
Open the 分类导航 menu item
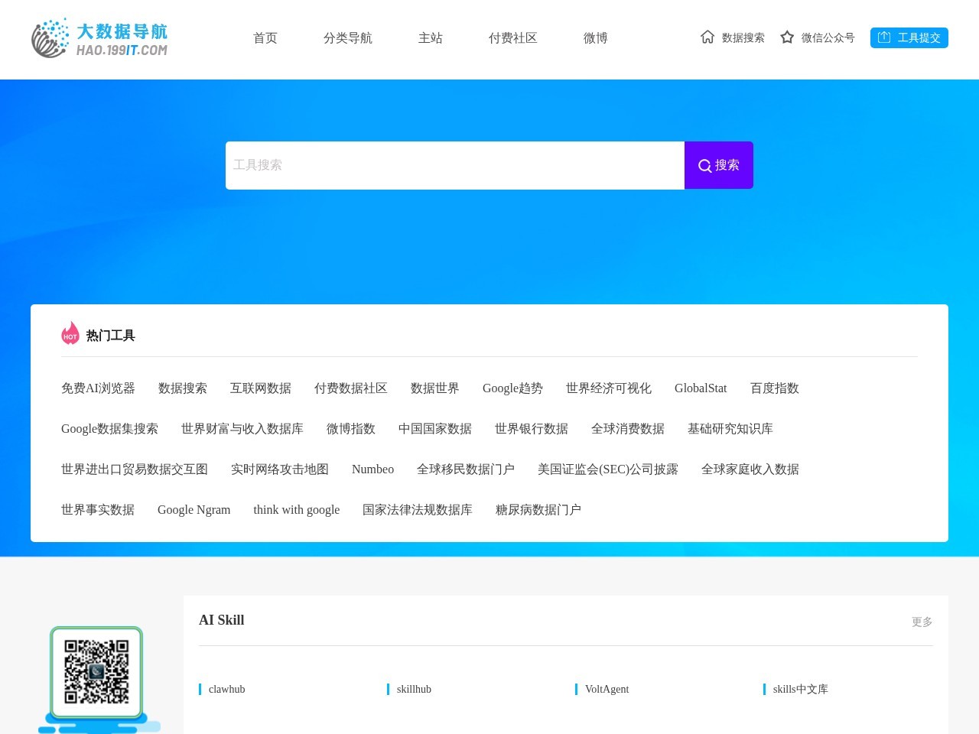pyautogui.click(x=348, y=38)
